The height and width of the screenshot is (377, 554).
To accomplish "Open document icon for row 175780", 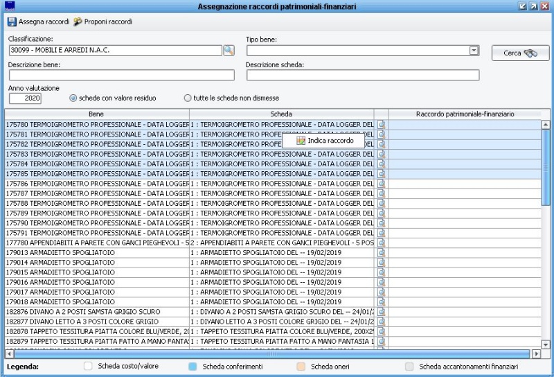I will 381,124.
